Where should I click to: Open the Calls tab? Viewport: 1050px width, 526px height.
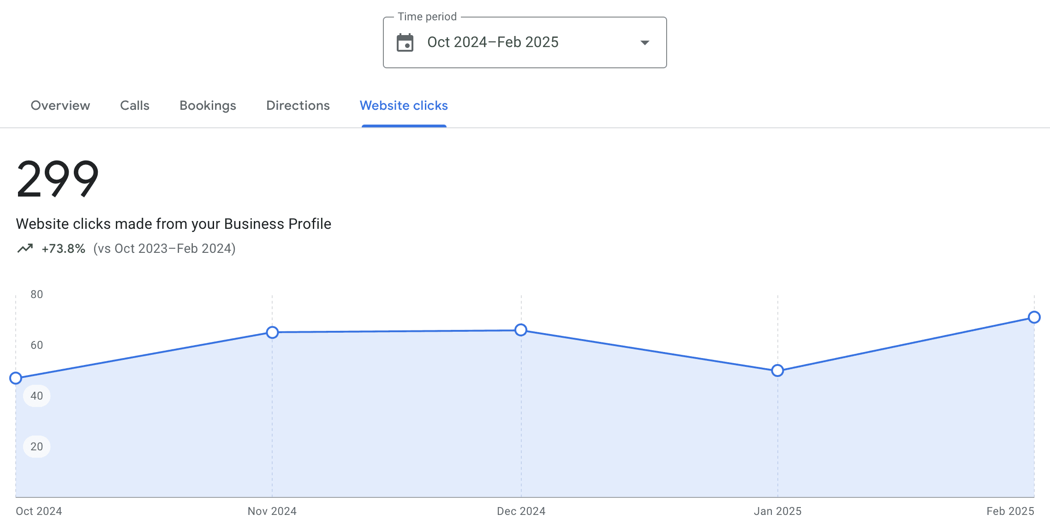tap(135, 106)
